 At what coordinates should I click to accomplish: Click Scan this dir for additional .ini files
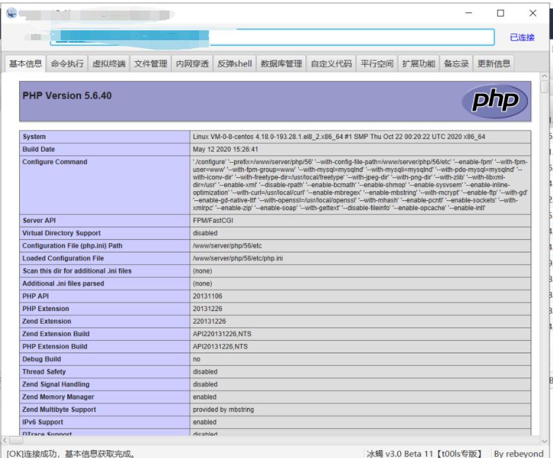77,271
